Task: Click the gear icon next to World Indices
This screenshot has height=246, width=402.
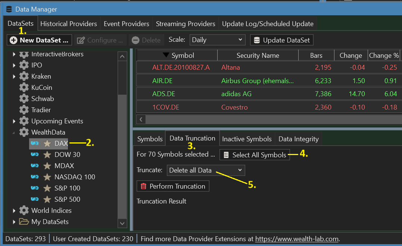Action: [24, 211]
